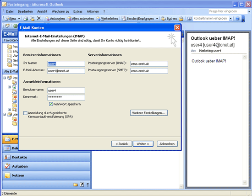Click the E-Mail-Adresse input field

(x=66, y=71)
